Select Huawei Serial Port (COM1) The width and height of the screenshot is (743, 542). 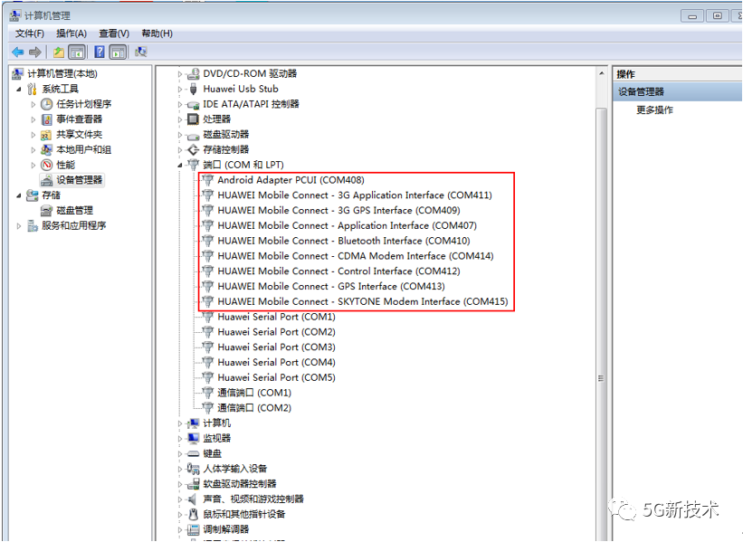click(276, 317)
